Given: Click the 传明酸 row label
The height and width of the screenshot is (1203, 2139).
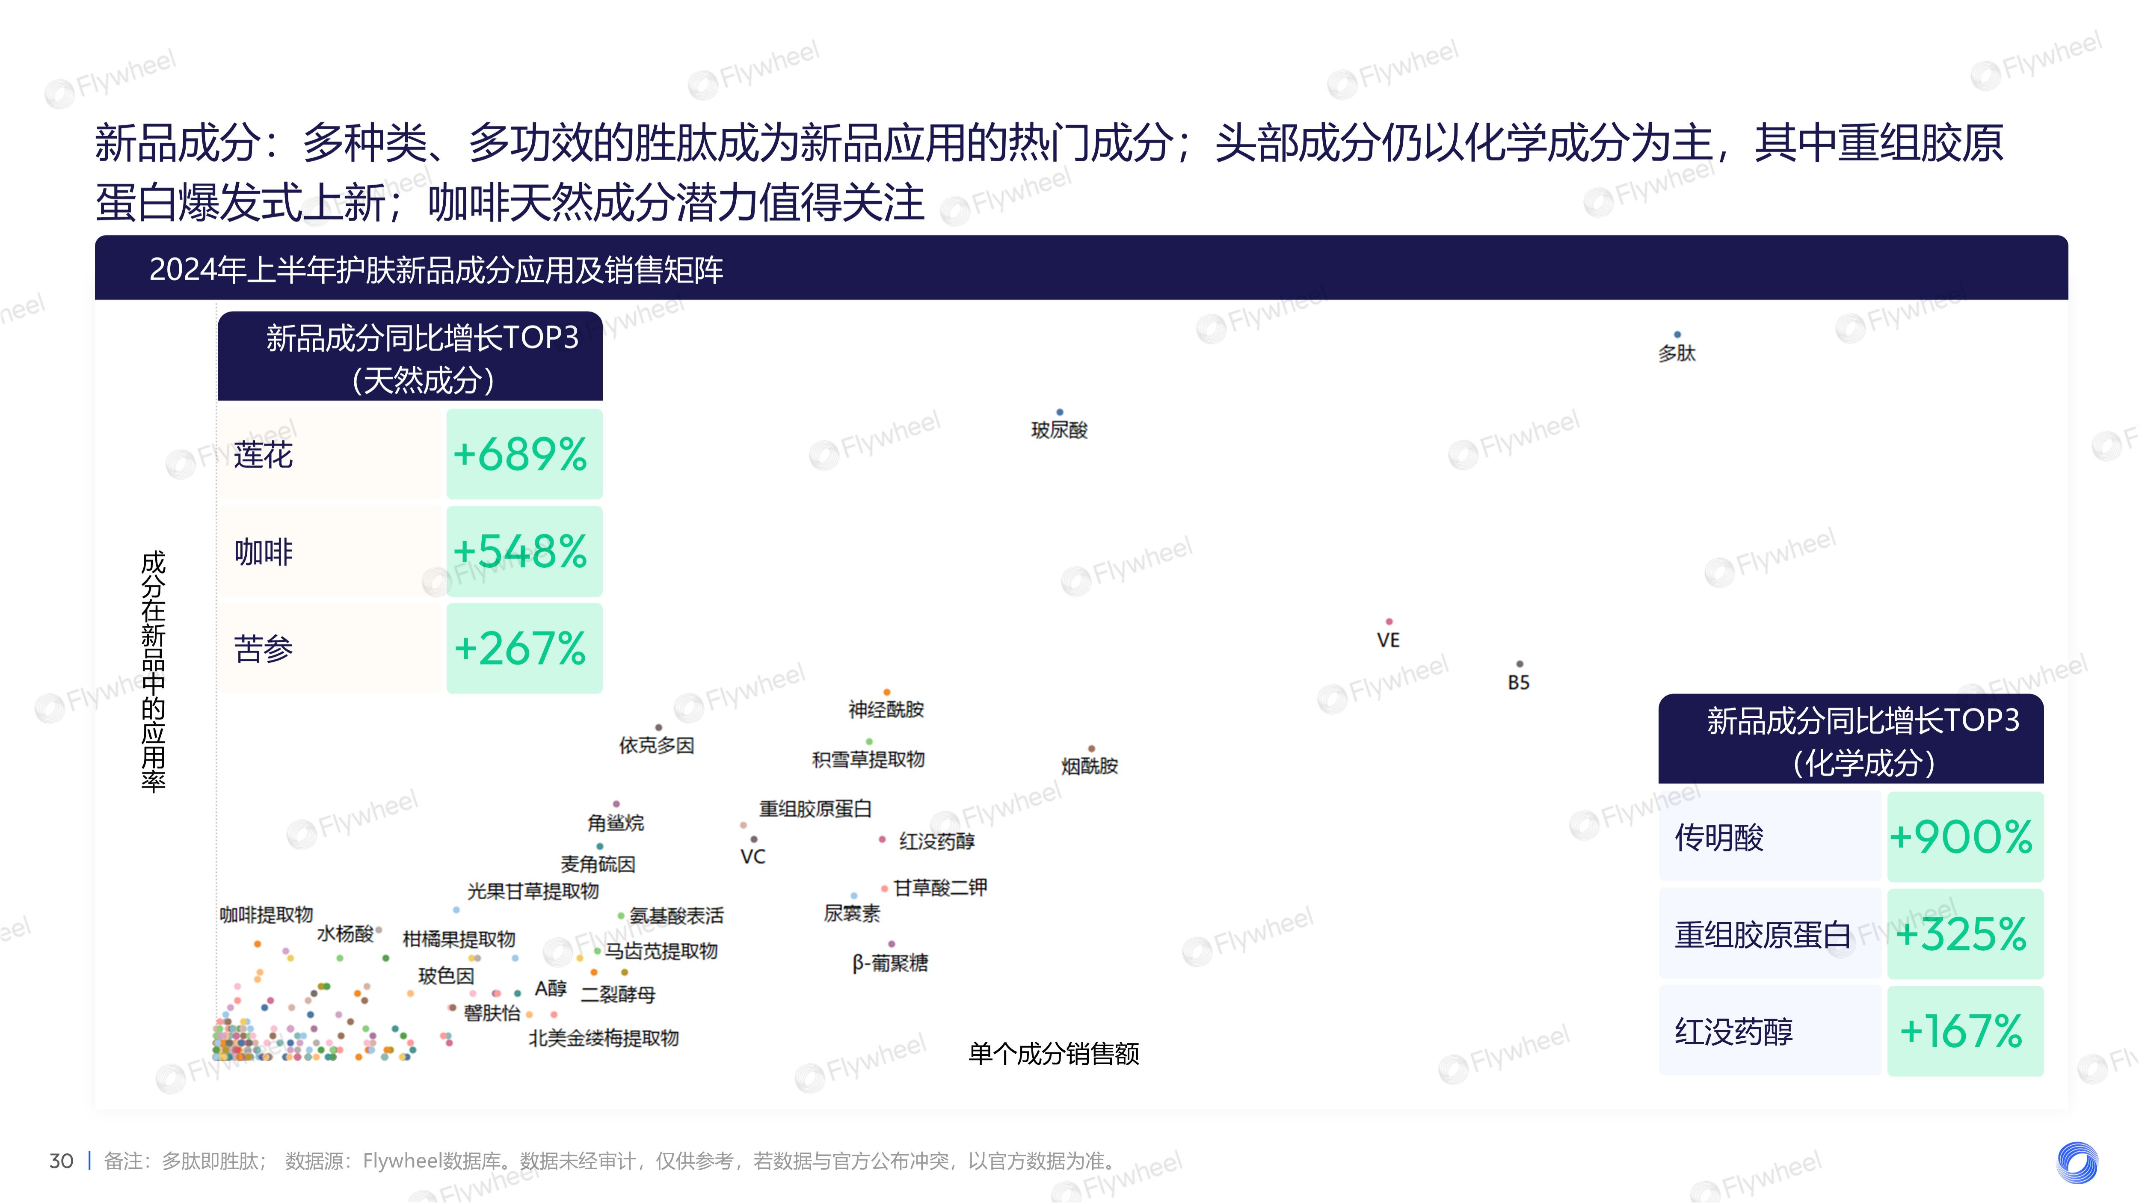Looking at the screenshot, I should click(x=1719, y=837).
